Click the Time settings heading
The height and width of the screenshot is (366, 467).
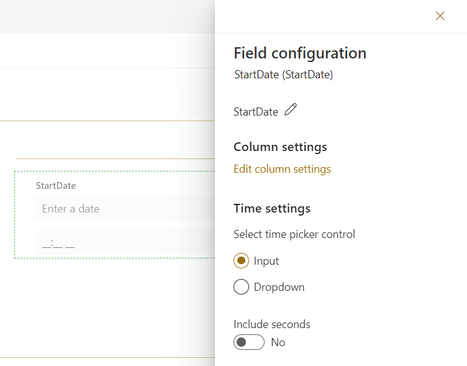coord(272,208)
